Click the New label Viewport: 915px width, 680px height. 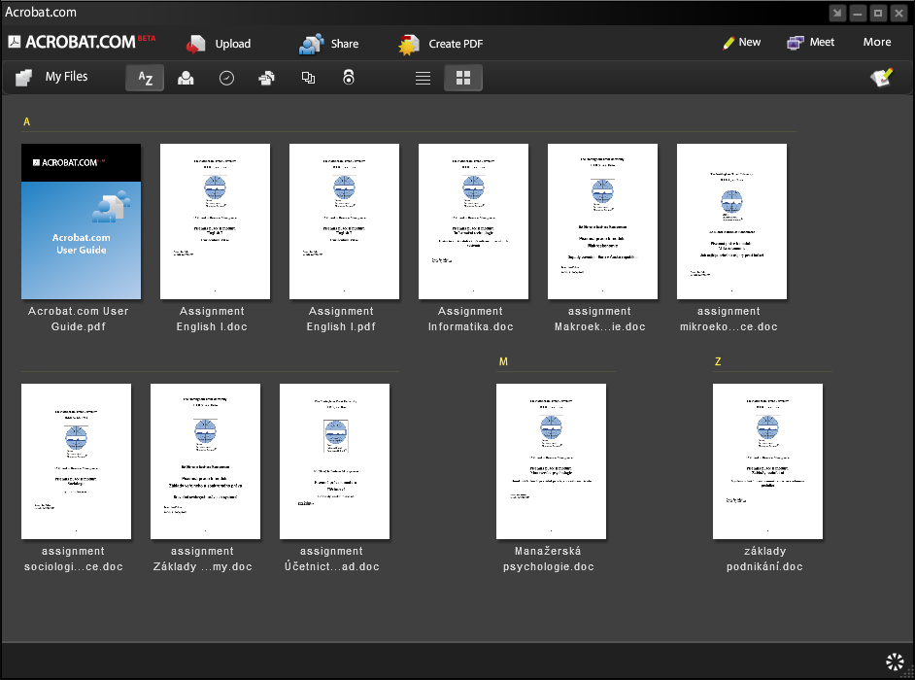749,42
